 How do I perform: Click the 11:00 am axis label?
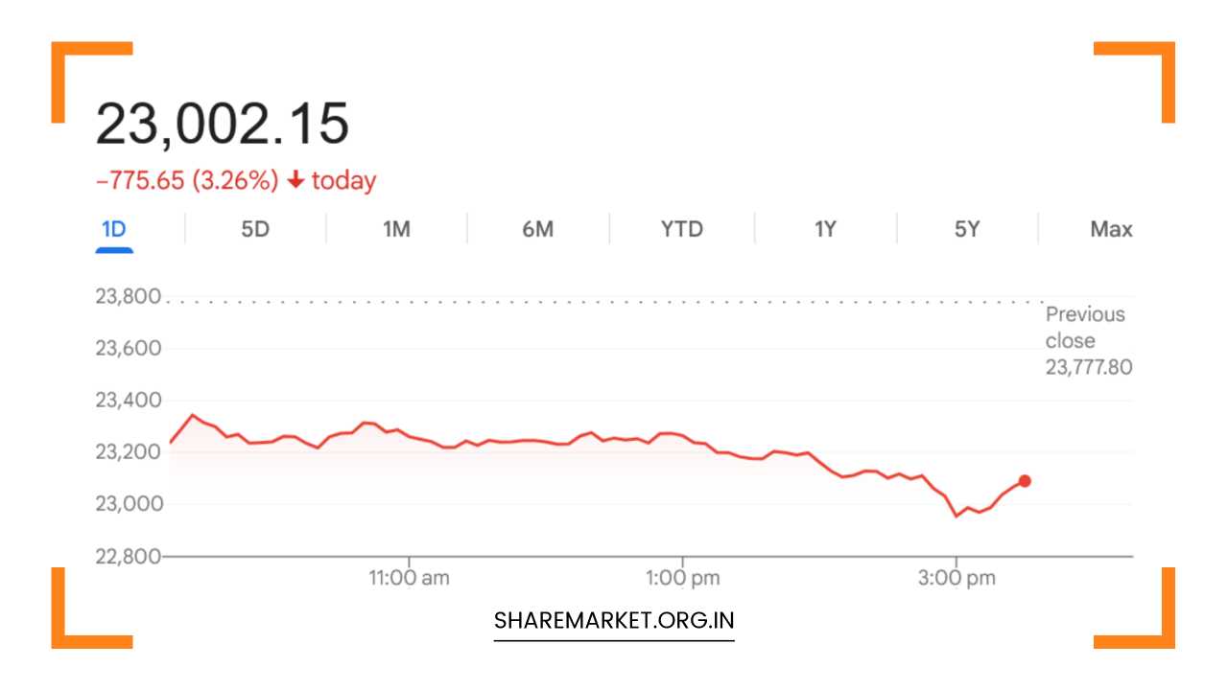(409, 578)
